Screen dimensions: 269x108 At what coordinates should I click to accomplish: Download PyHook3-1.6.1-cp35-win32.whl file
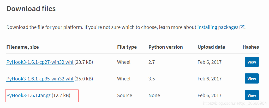pyautogui.click(x=40, y=79)
